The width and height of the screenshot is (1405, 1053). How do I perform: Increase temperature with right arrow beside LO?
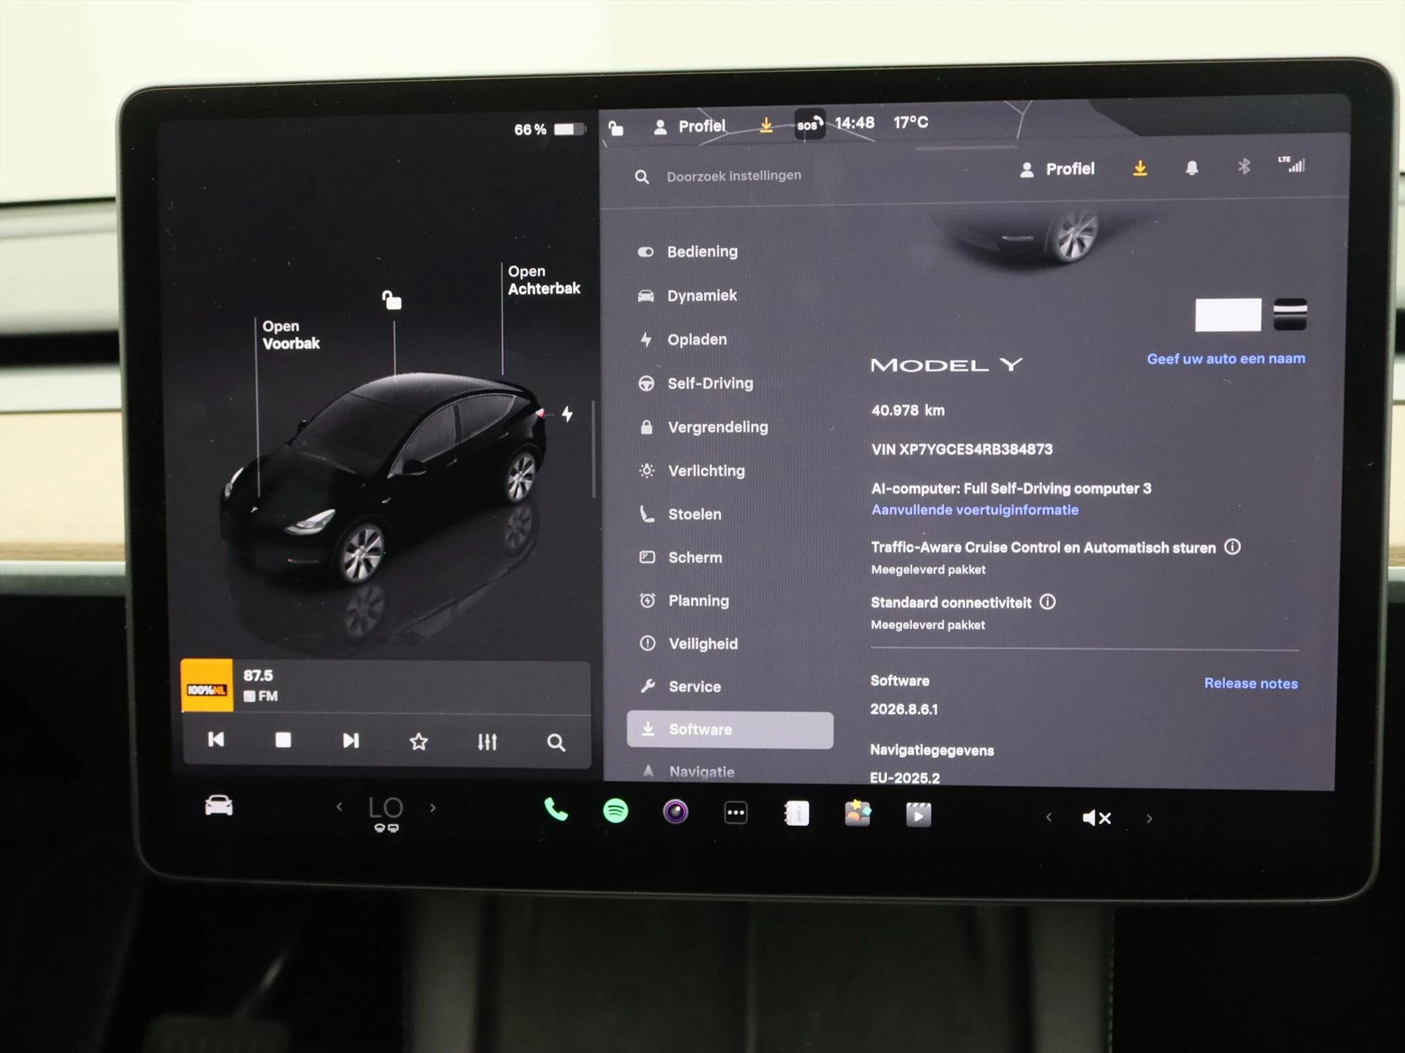tap(432, 808)
